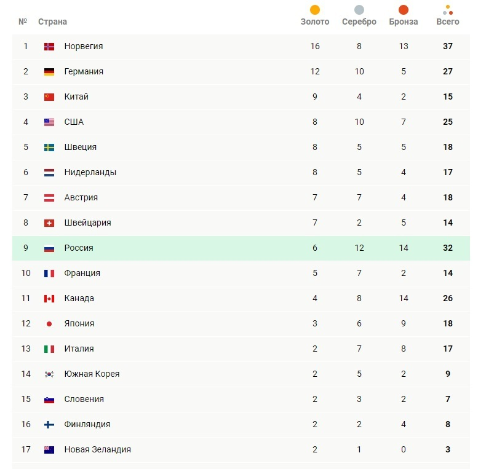The image size is (478, 469).
Task: Click the bronze medal circle icon
Action: [404, 10]
